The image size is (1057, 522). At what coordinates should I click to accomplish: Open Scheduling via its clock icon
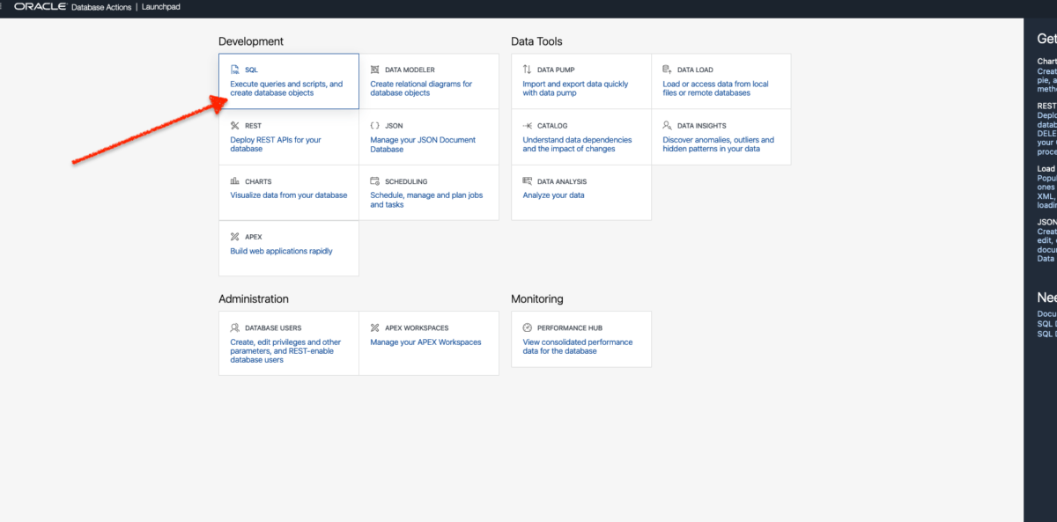374,181
